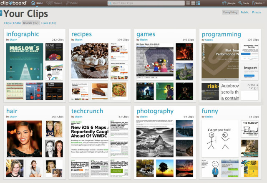Open chocolate trifle dessert thumbnail in recipes

click(x=90, y=61)
